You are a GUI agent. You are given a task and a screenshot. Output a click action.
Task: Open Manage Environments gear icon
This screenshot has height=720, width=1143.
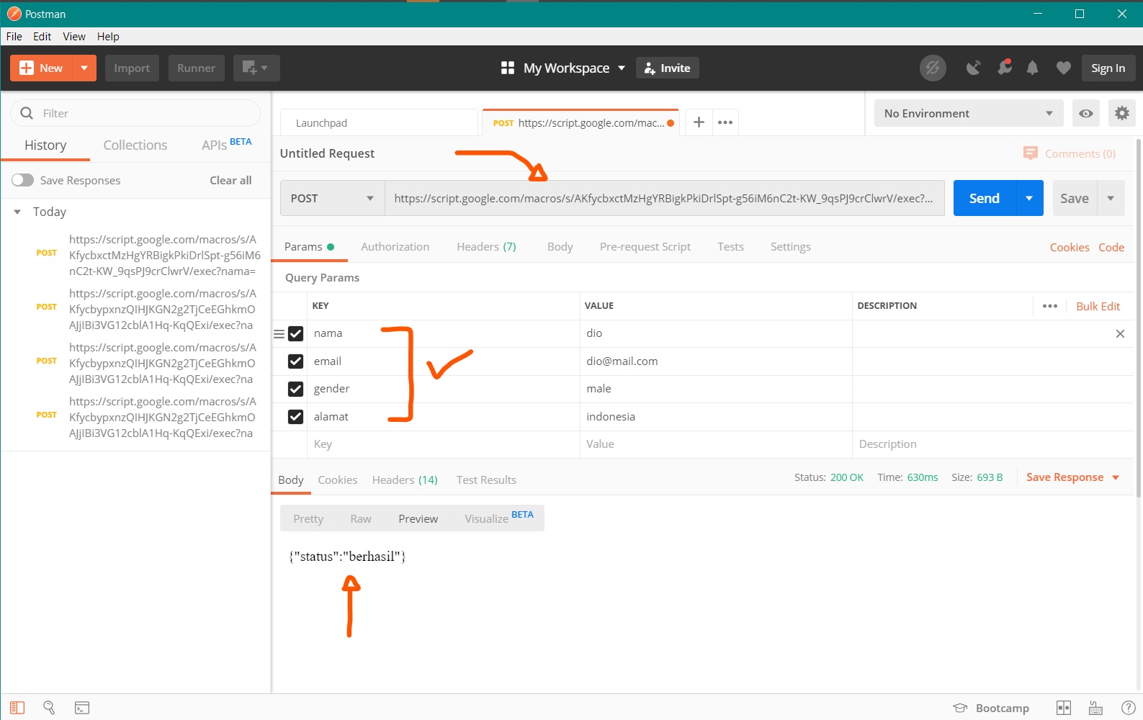[x=1122, y=113]
